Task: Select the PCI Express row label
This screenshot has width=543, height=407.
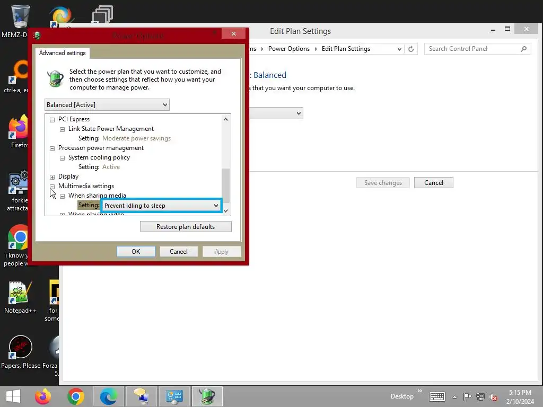Action: click(74, 119)
